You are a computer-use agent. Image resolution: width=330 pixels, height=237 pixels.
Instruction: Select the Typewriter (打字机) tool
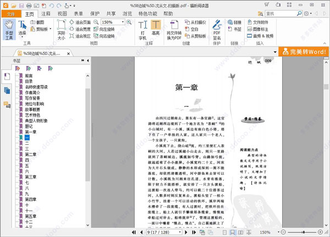tap(142, 30)
